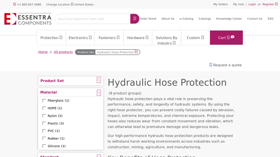
Task: Go to About Us
Action: pos(168,18)
